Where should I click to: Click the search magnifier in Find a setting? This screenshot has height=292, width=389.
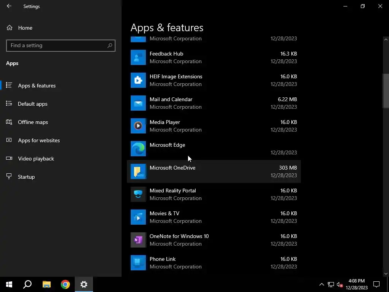[110, 46]
